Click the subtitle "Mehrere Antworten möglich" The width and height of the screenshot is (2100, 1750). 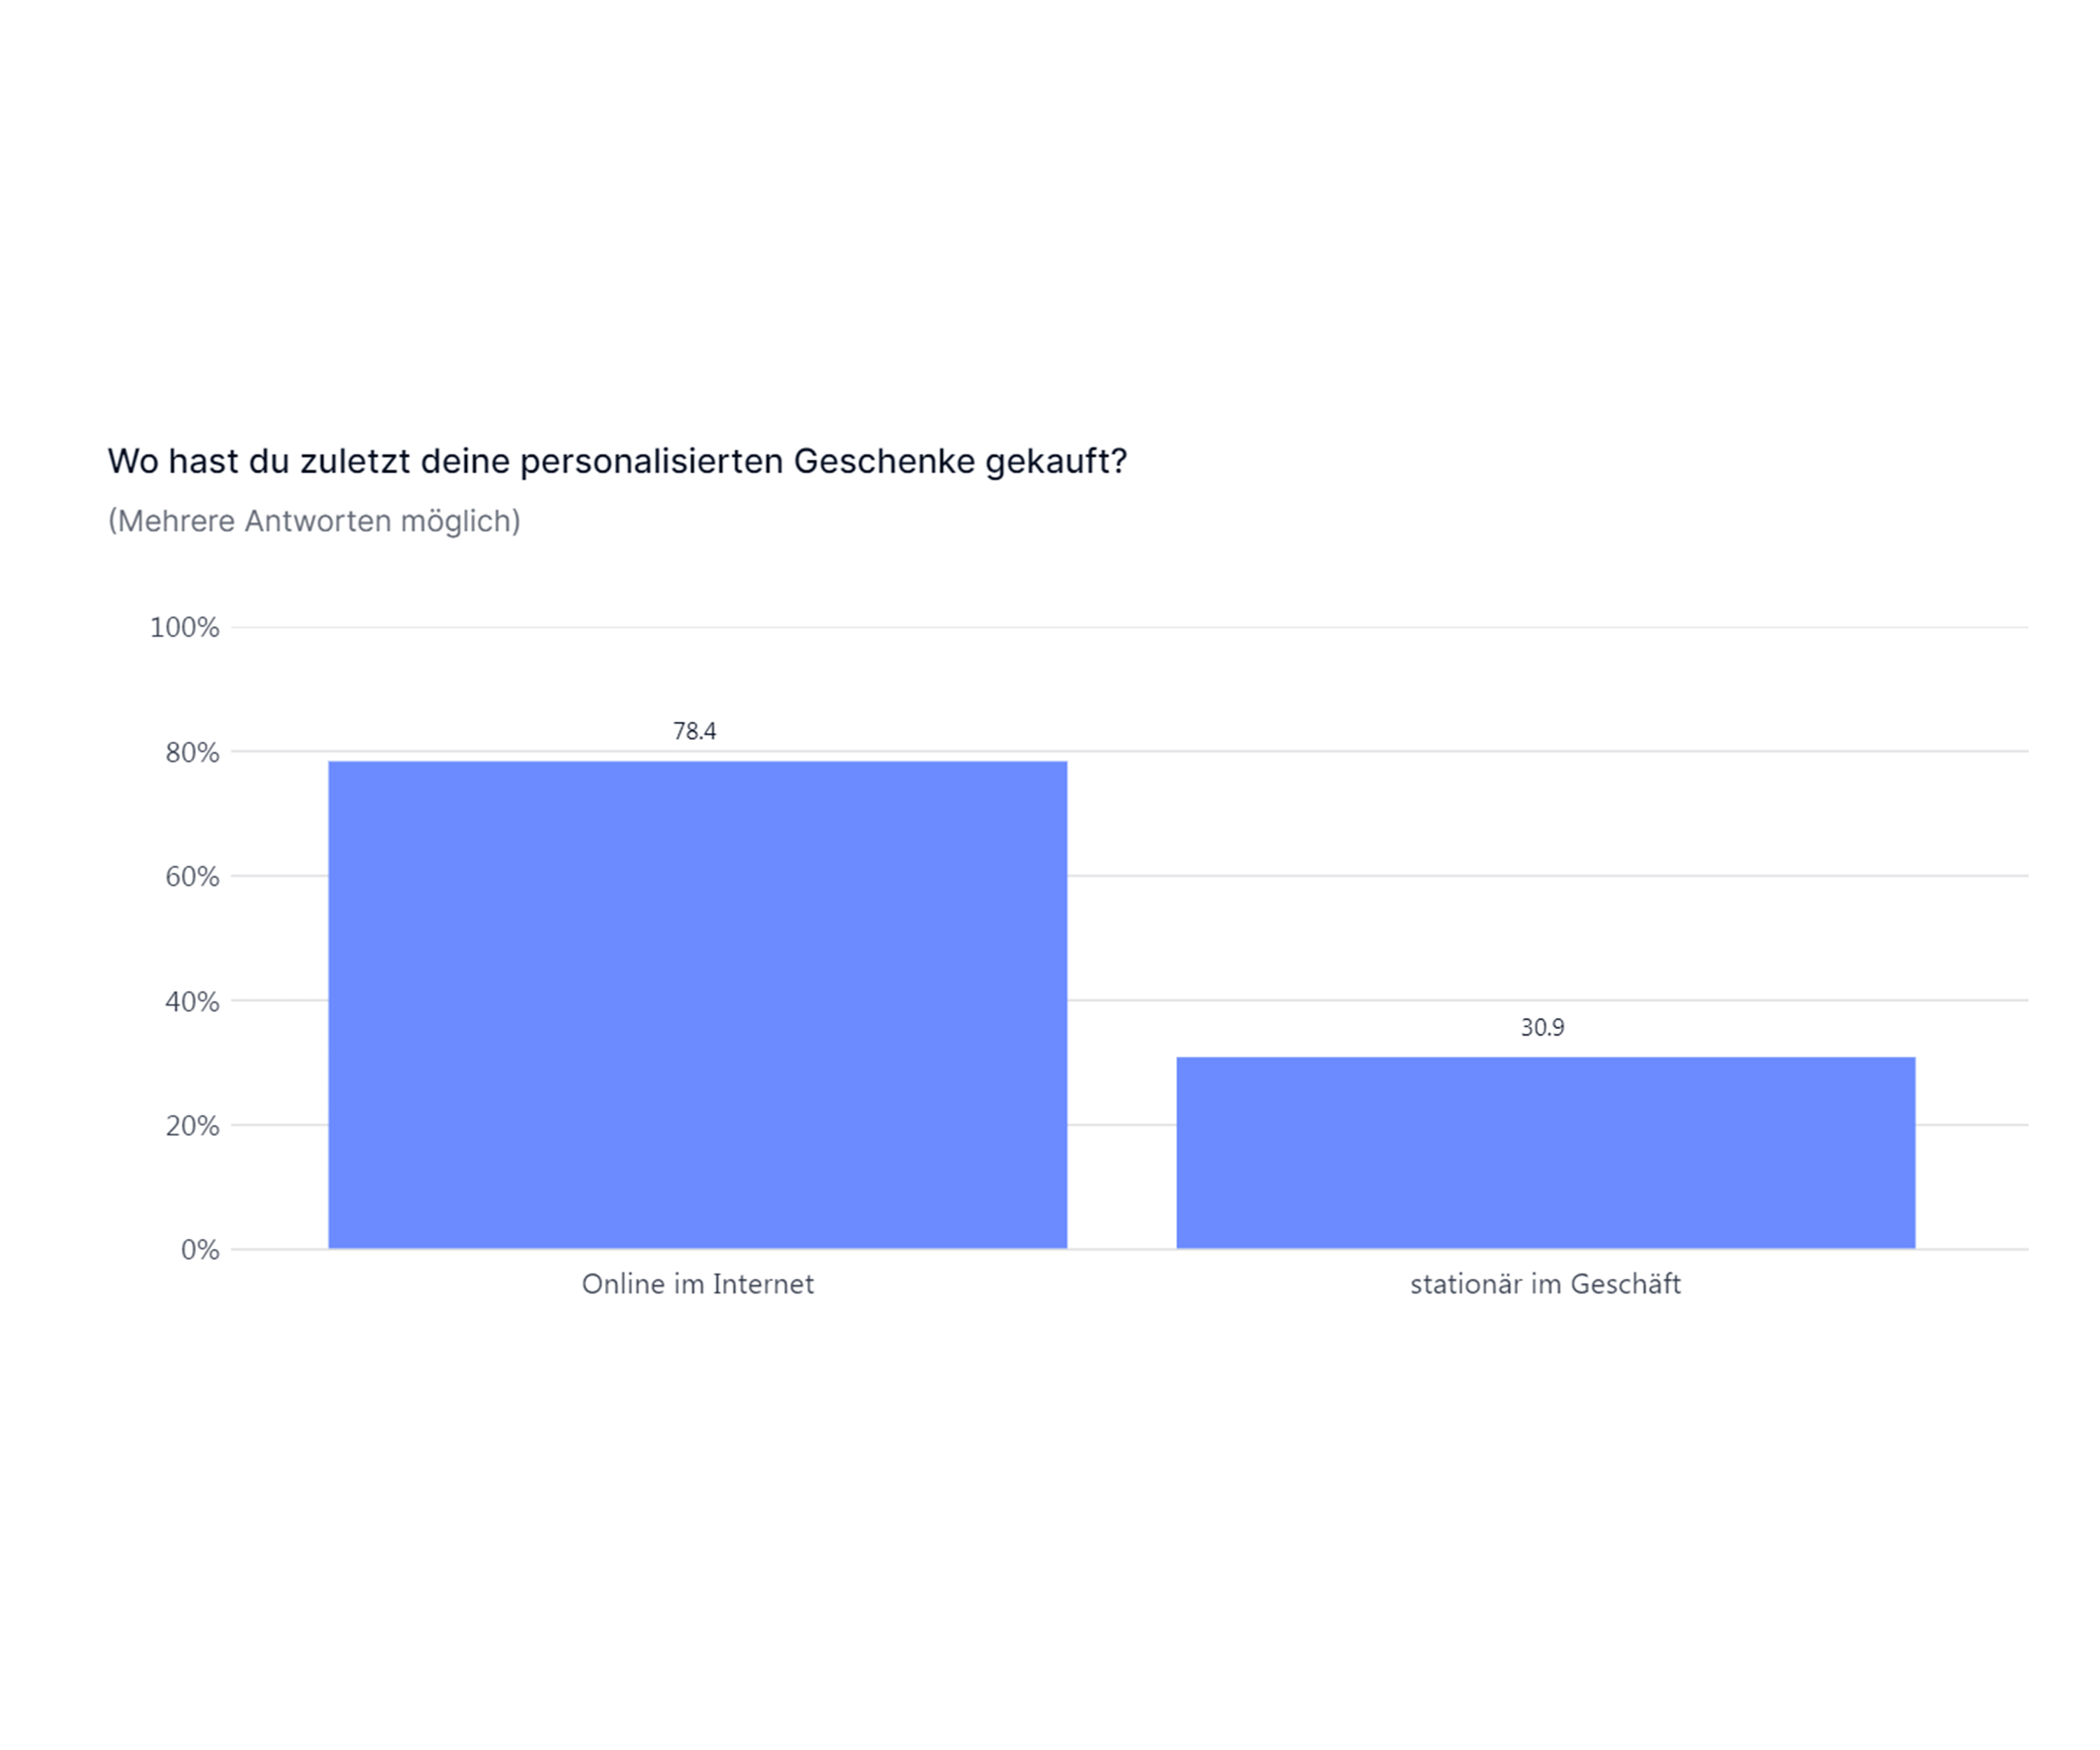(x=314, y=521)
